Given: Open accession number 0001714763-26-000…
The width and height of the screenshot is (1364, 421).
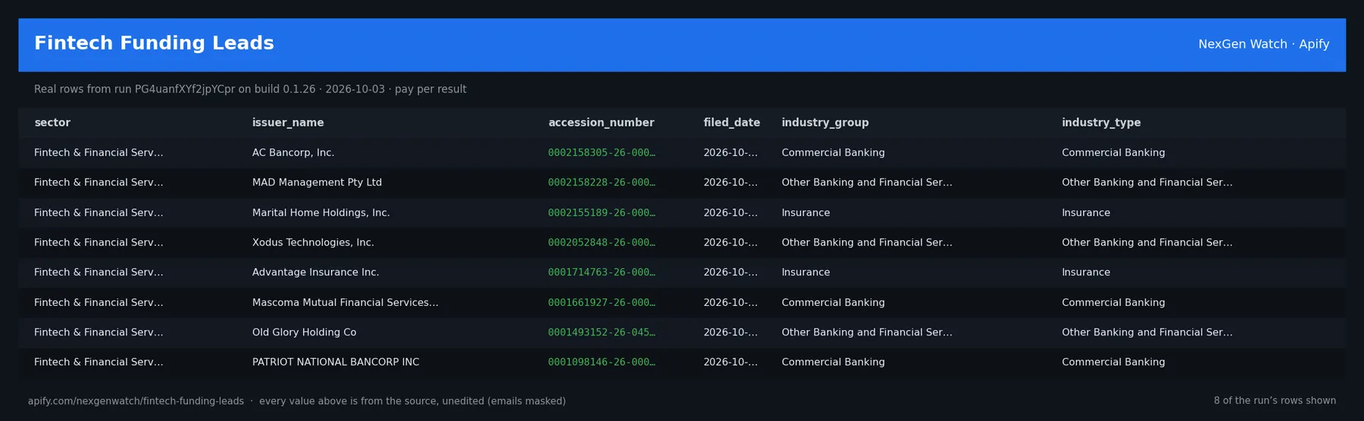Looking at the screenshot, I should click(602, 273).
